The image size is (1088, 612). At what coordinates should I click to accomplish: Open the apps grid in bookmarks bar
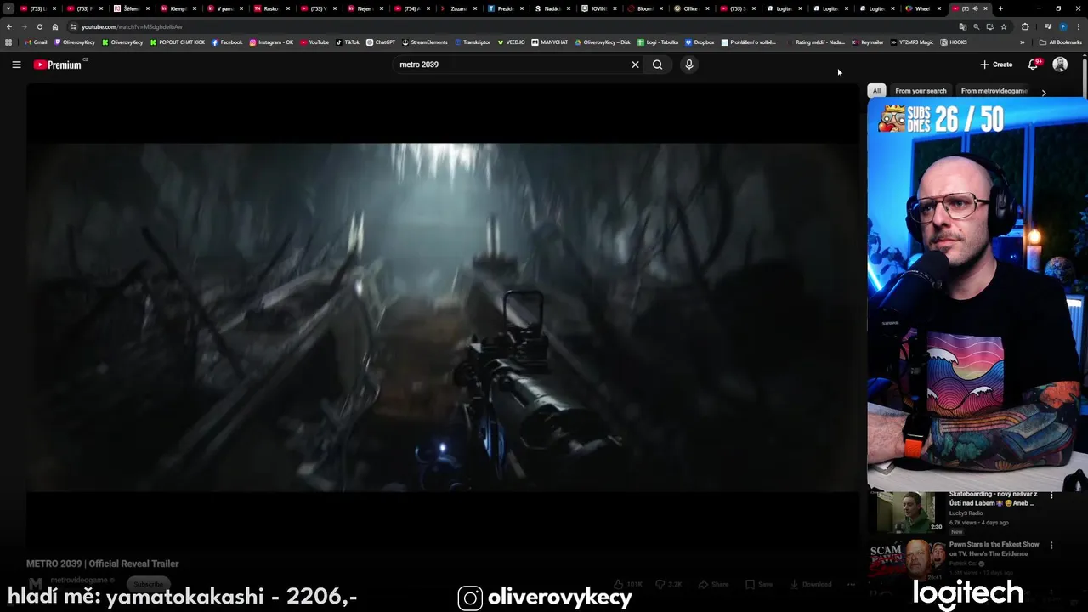[x=8, y=42]
